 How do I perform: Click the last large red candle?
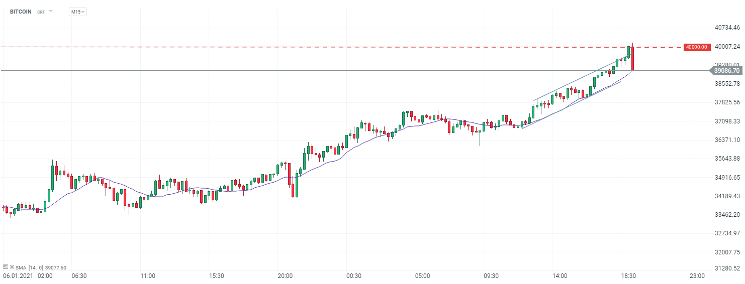[632, 58]
